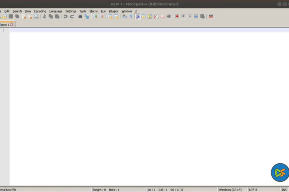
Task: Click the Save file toolbar icon
Action: click(x=11, y=17)
